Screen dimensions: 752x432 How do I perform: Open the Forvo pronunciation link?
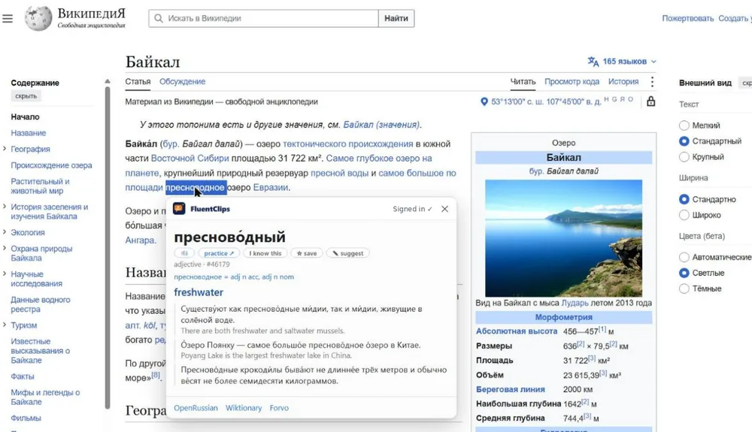pyautogui.click(x=279, y=408)
